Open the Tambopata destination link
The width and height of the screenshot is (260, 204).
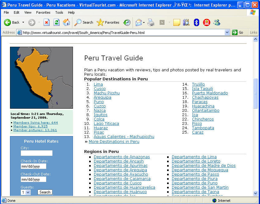[203, 128]
